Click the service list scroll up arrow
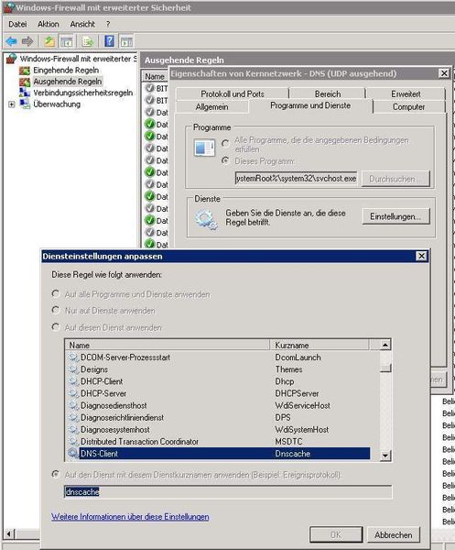This screenshot has width=455, height=550. point(385,346)
